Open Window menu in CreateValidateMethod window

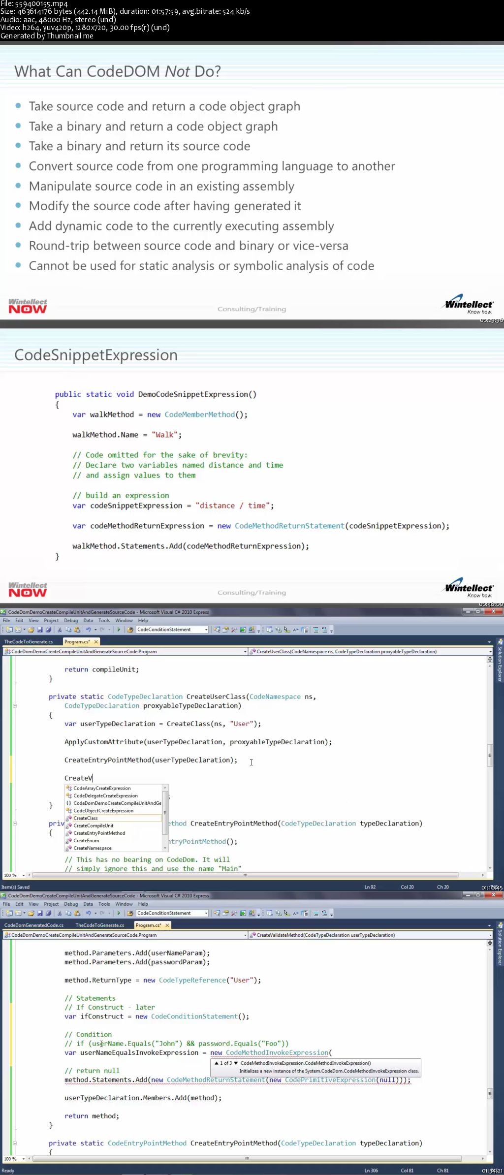click(124, 904)
